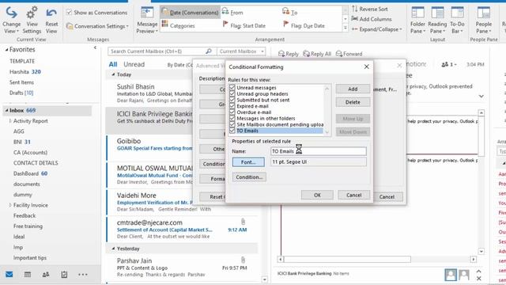Arrange by Flag: Start Date
The height and width of the screenshot is (285, 506).
pos(244,25)
